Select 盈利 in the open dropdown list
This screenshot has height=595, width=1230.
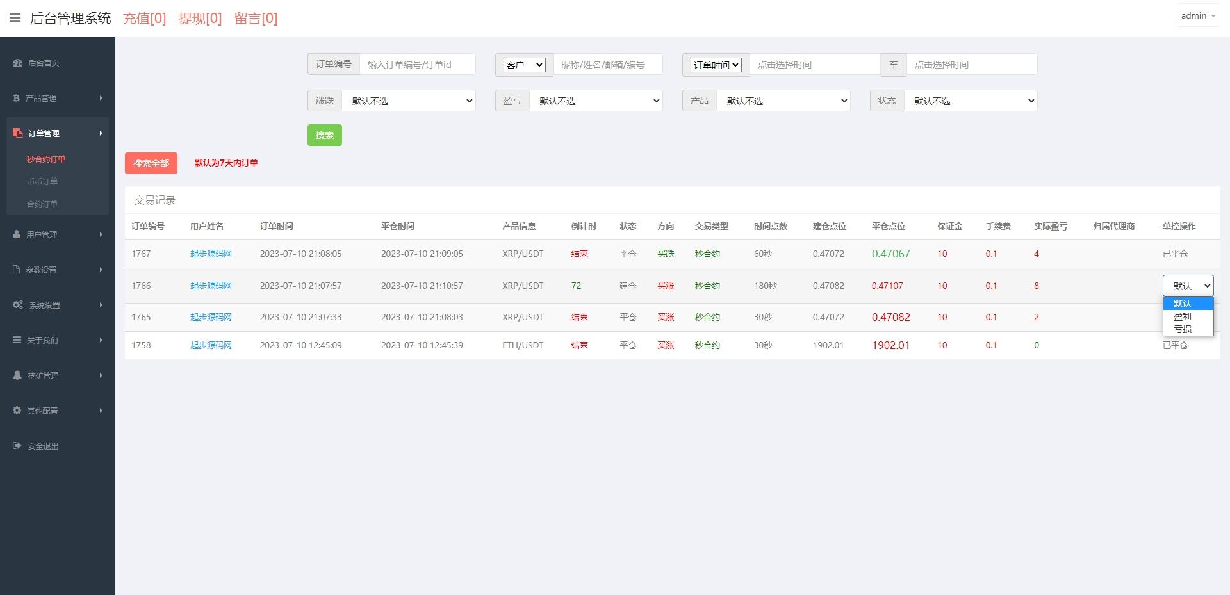coord(1183,316)
